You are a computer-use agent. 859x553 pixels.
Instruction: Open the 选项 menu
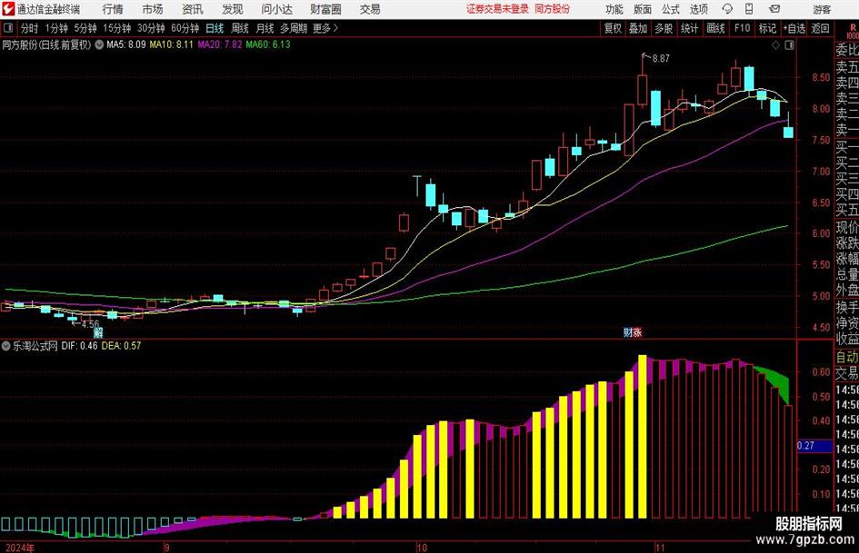698,9
